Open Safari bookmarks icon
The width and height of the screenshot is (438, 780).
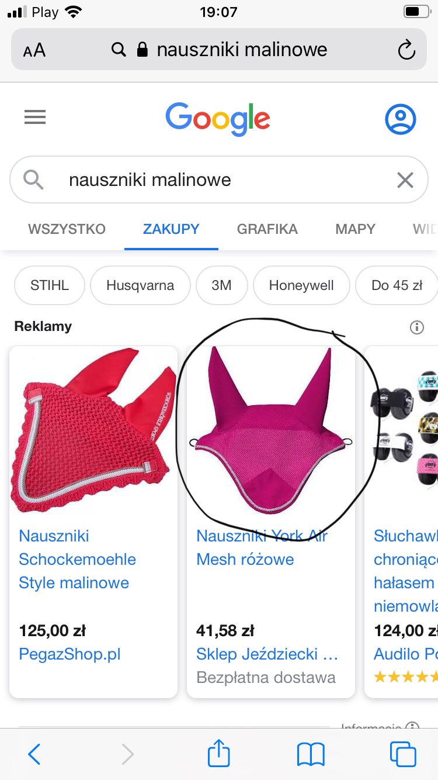point(311,754)
